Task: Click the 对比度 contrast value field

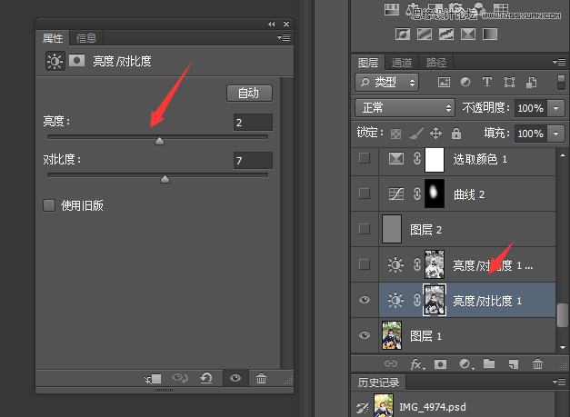Action: tap(253, 161)
